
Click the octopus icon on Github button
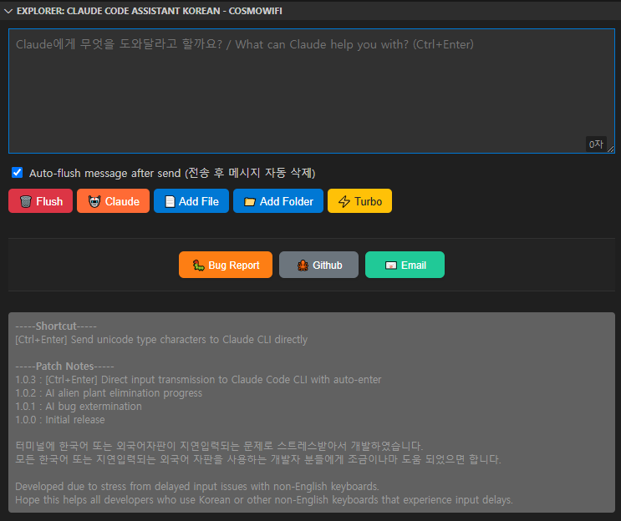(x=303, y=265)
